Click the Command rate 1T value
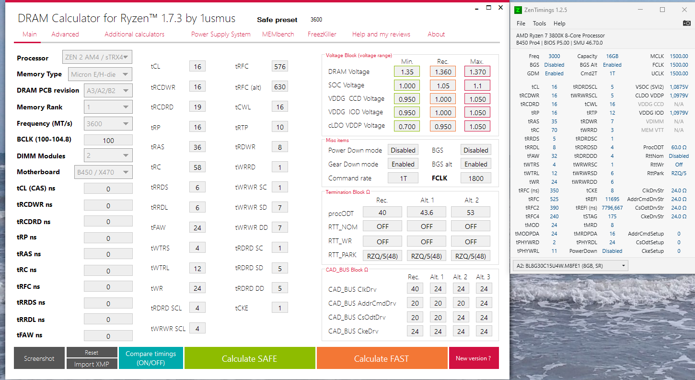The image size is (695, 380). click(403, 178)
